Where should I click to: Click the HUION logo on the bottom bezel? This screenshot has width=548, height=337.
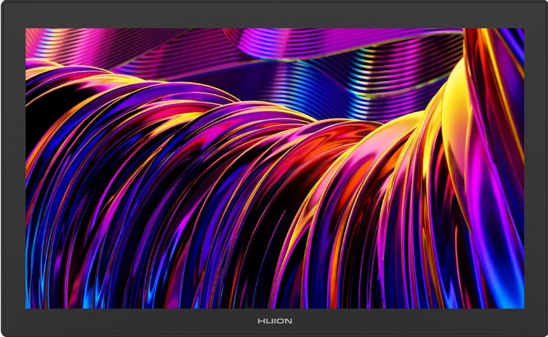(x=275, y=321)
